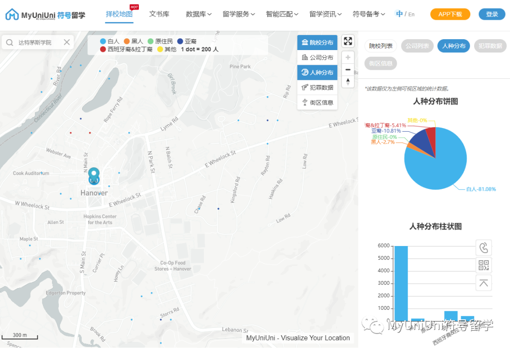Show the QR code via sidebar icon
The width and height of the screenshot is (510, 349).
pyautogui.click(x=483, y=265)
